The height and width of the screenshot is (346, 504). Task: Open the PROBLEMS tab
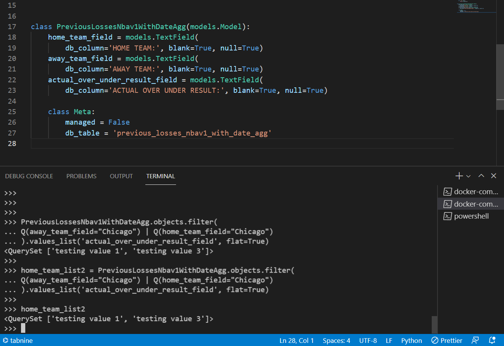coord(81,176)
